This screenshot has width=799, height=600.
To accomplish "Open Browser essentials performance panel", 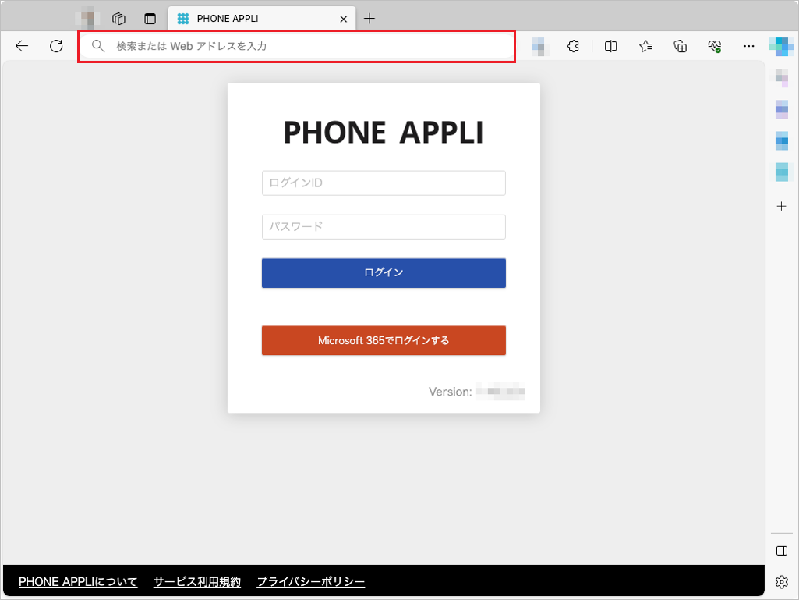I will [x=714, y=46].
